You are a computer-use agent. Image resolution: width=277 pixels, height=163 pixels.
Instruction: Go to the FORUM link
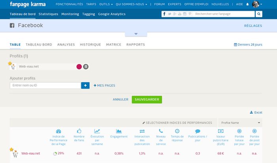coord(159,4)
